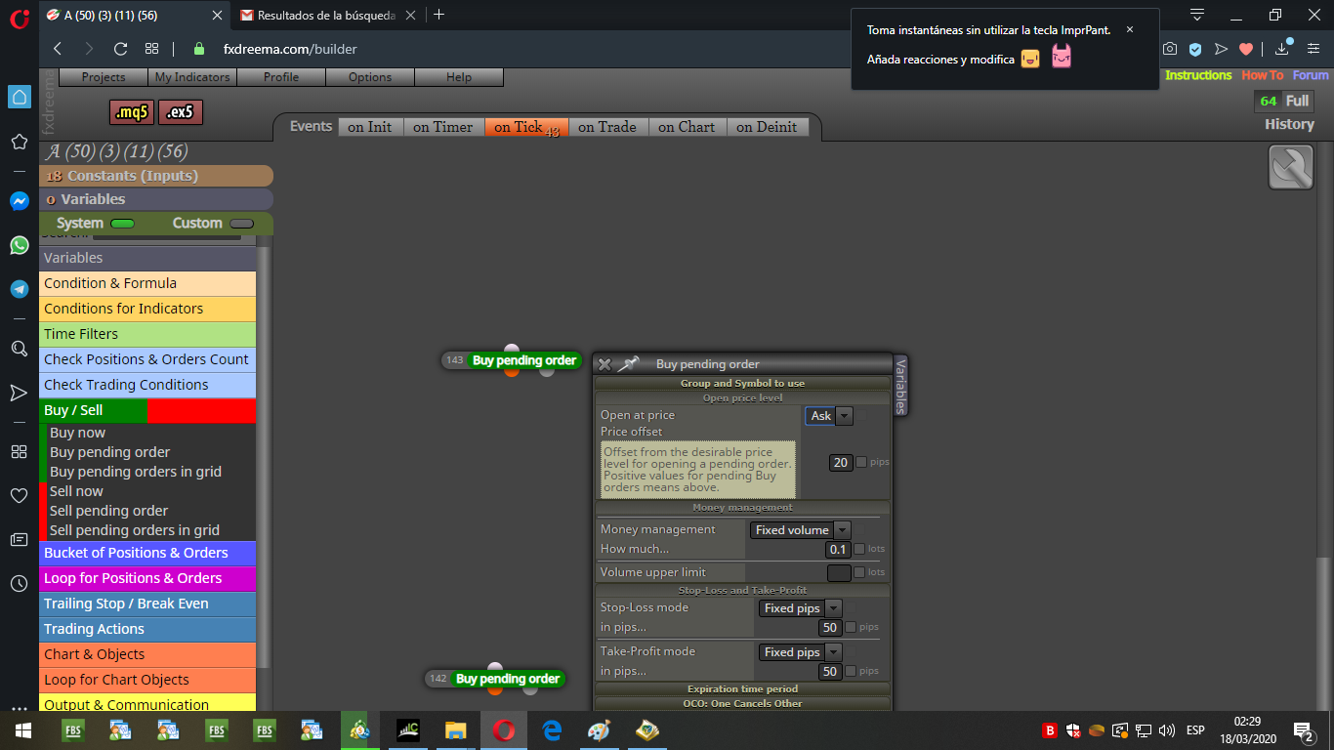Viewport: 1334px width, 750px height.
Task: Launch Microsoft Edge from the taskbar
Action: coord(552,730)
